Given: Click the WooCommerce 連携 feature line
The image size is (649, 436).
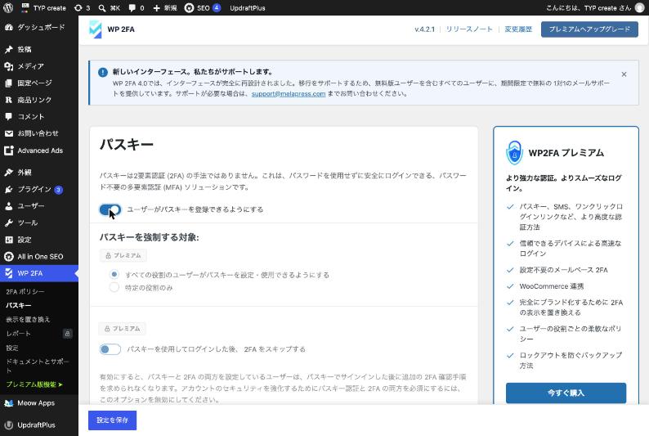Looking at the screenshot, I should (551, 286).
